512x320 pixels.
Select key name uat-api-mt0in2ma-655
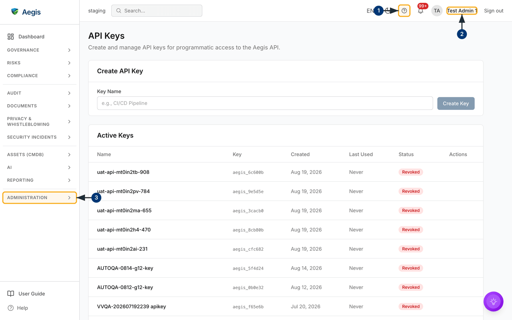[124, 210]
